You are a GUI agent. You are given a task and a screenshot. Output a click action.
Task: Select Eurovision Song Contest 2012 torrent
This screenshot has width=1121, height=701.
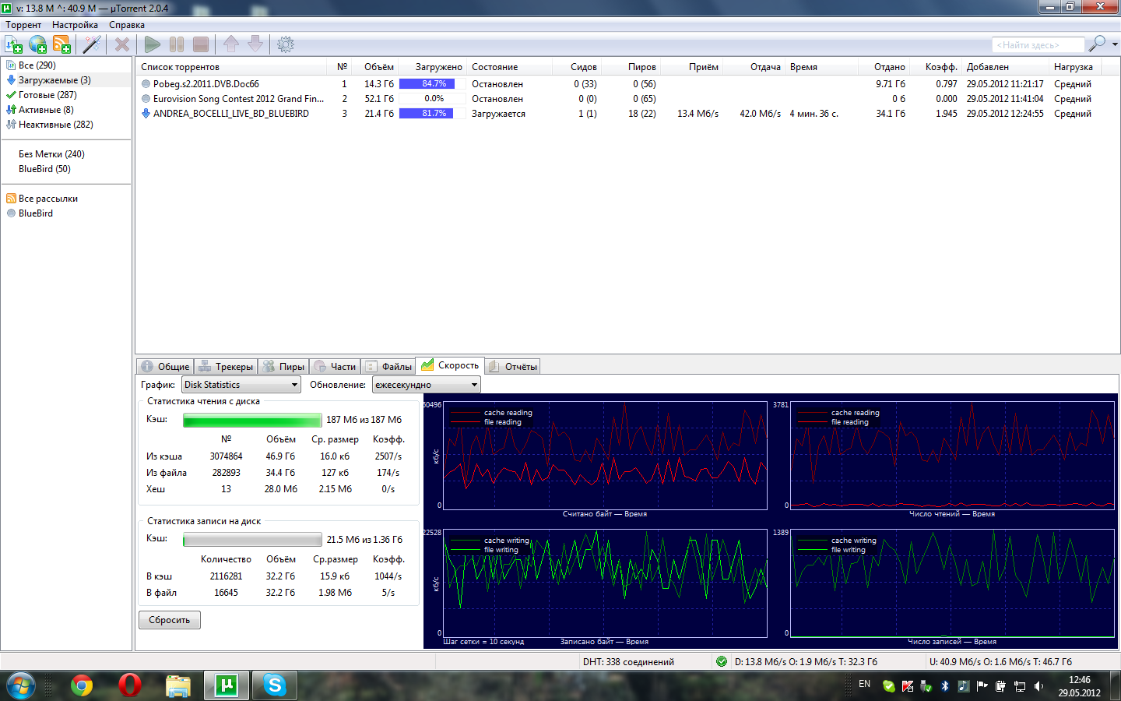(x=627, y=99)
